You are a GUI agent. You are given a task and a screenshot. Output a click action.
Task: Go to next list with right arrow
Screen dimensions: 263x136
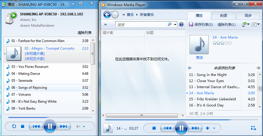point(258,68)
